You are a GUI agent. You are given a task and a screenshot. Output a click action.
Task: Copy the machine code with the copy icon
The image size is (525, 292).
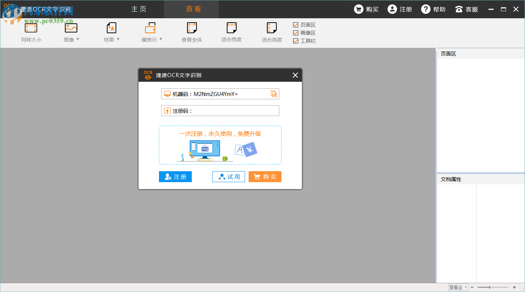click(274, 94)
